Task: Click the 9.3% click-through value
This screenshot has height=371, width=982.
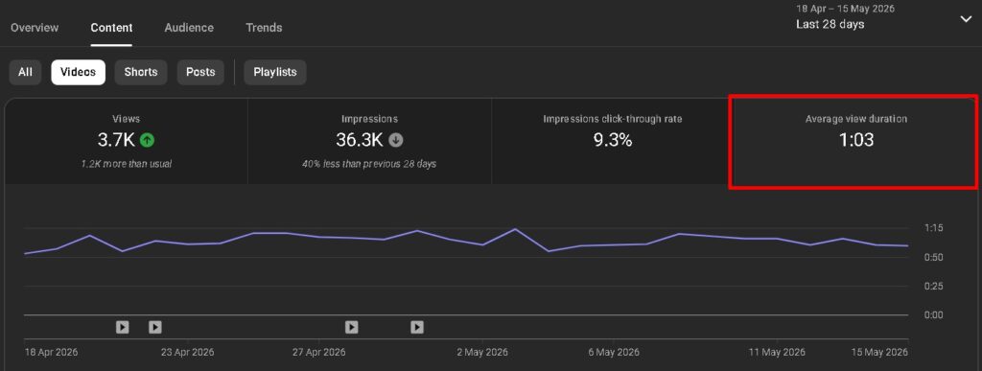Action: coord(613,140)
